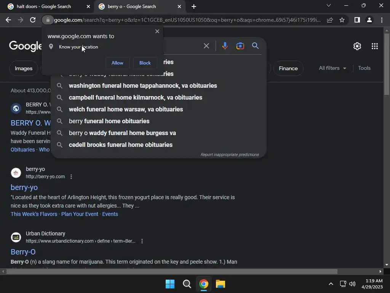The height and width of the screenshot is (293, 390).
Task: Show hidden system tray icons
Action: tap(331, 284)
